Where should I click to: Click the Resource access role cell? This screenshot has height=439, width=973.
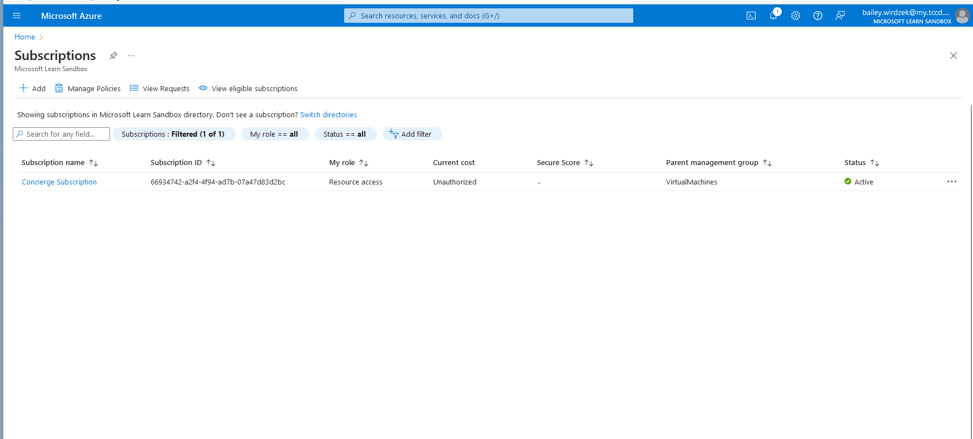[356, 182]
